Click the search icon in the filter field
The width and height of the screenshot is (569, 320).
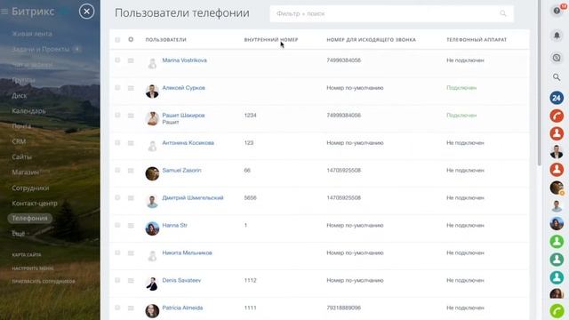(x=503, y=13)
